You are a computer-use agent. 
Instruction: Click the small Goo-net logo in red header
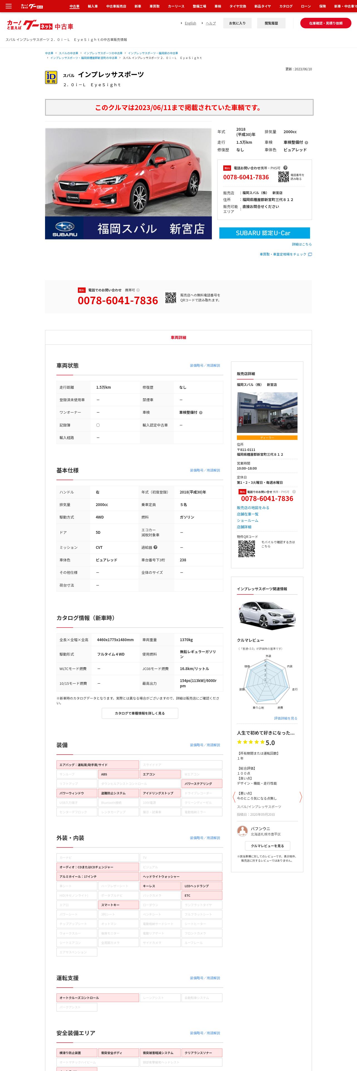coord(32,6)
